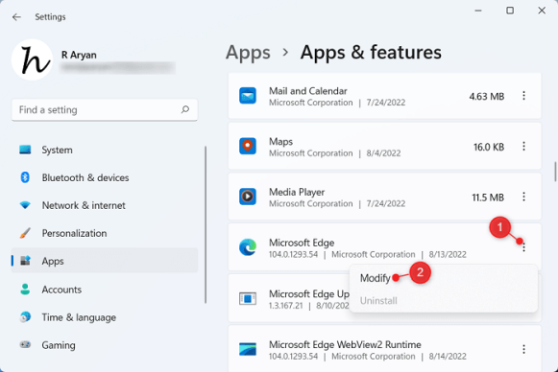Screen dimensions: 558x372
Task: Open Gaming settings
Action: [x=105, y=344]
